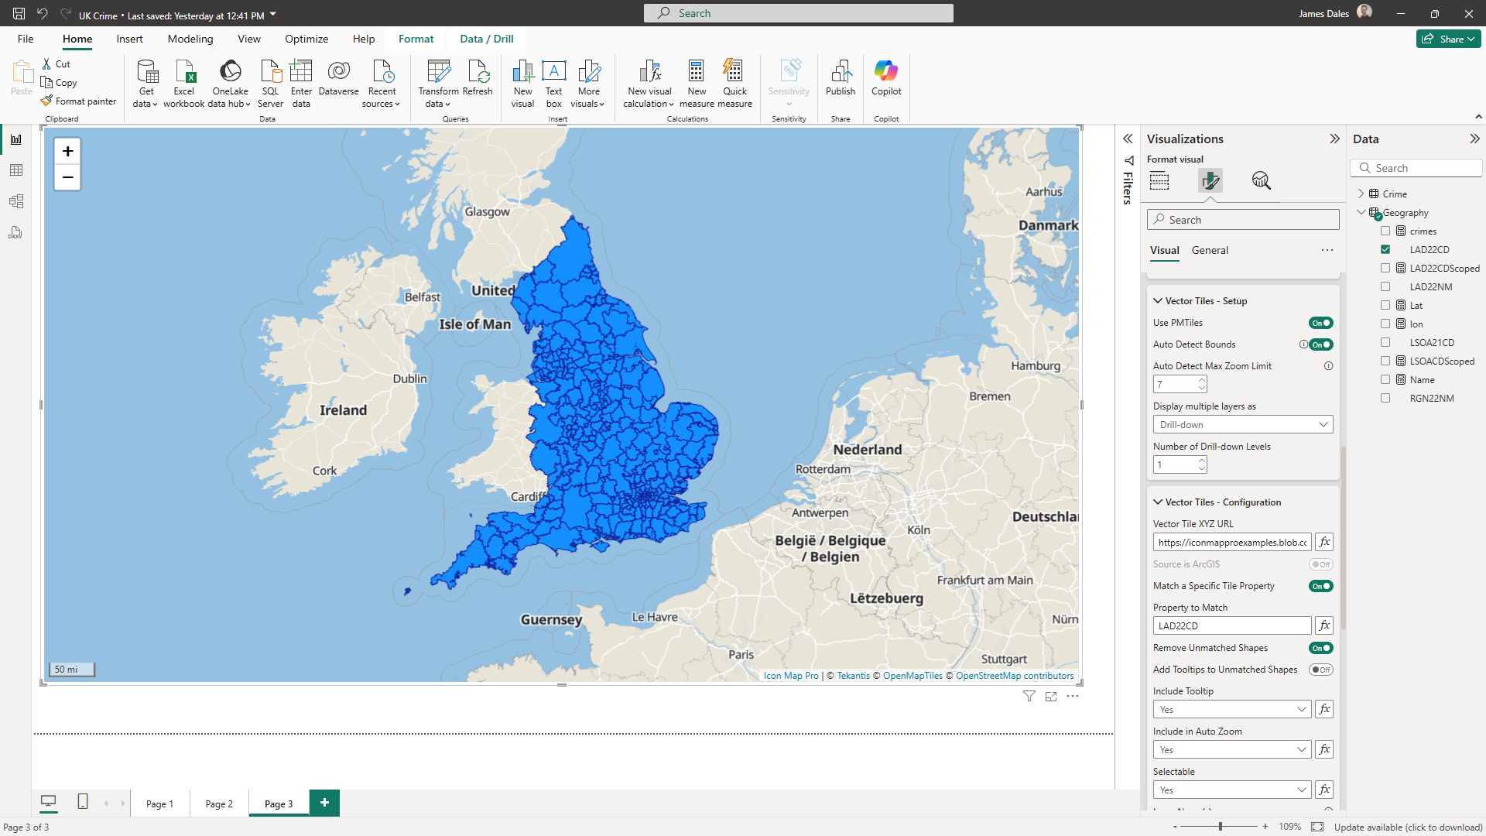Open Copilot from the ribbon
The image size is (1486, 836).
pos(886,72)
